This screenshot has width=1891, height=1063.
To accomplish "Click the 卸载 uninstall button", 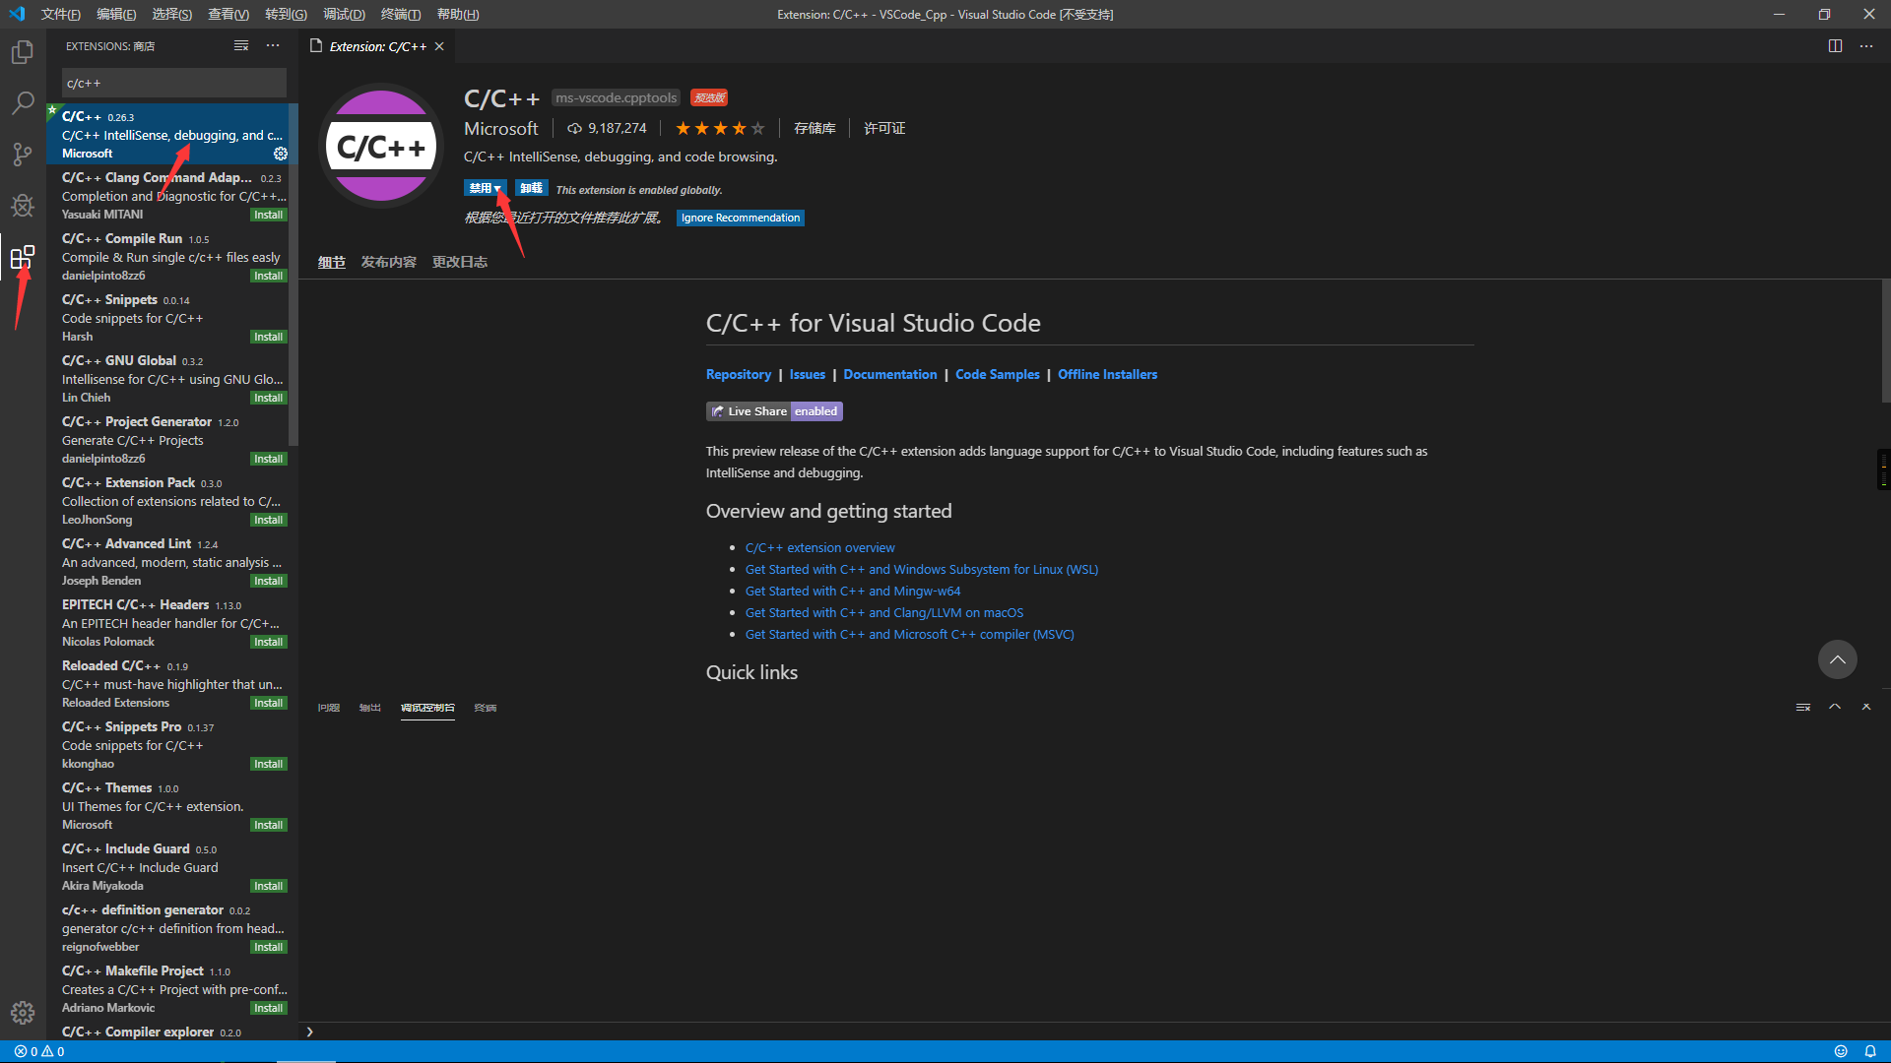I will pyautogui.click(x=531, y=187).
